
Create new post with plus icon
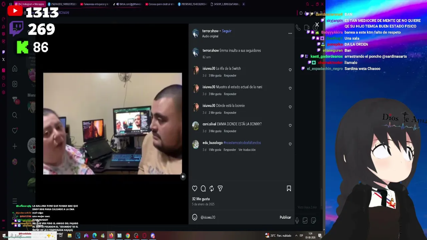tap(15, 146)
